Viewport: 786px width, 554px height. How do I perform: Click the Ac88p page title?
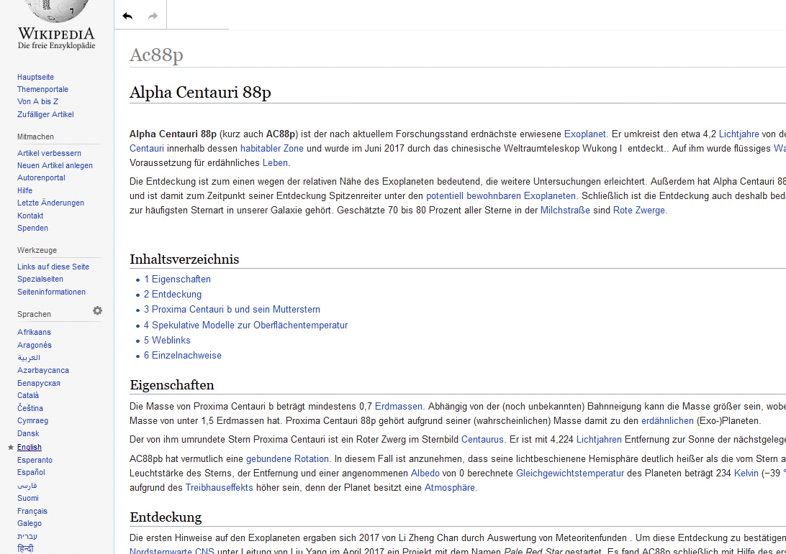156,55
